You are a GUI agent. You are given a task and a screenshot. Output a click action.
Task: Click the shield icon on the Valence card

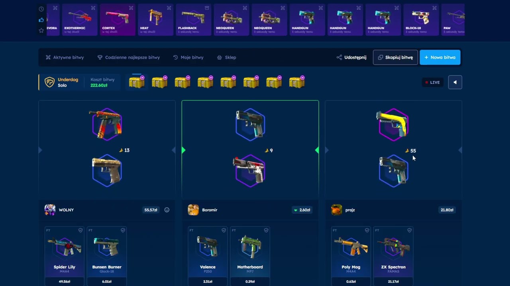(x=224, y=230)
